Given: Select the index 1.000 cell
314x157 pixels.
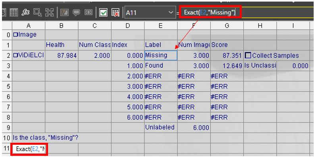Looking at the screenshot, I should [x=128, y=66].
